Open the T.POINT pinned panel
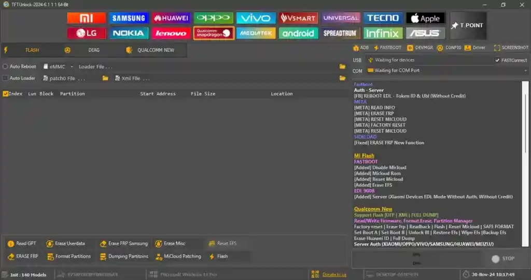Viewport: 531px width, 280px height. point(468,26)
